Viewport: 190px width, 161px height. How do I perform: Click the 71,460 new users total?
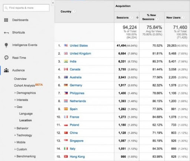[180, 27]
